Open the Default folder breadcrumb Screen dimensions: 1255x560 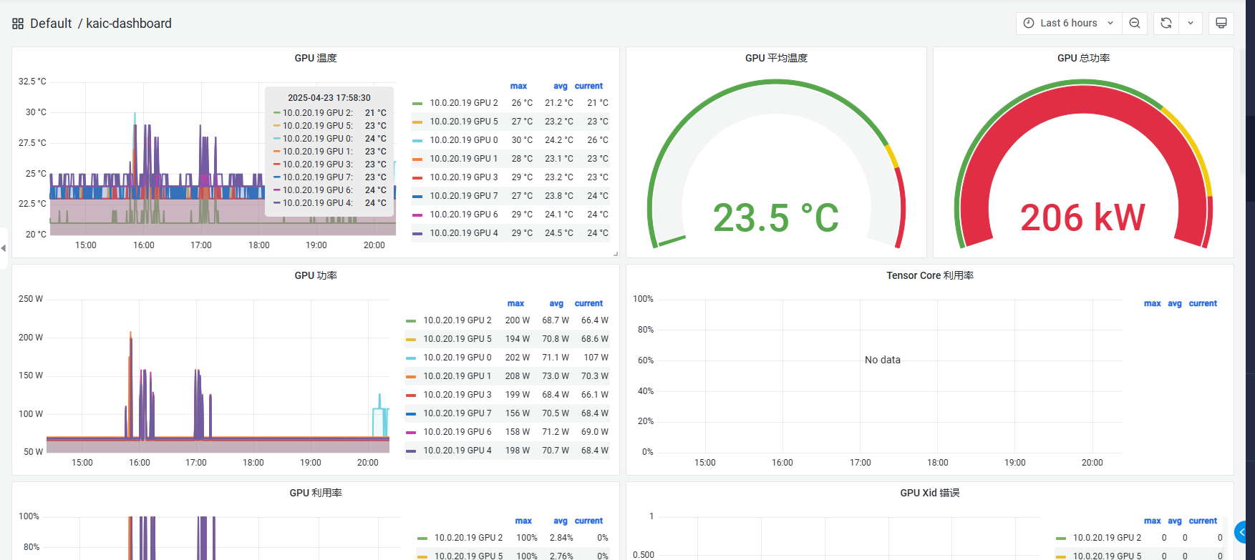[51, 24]
